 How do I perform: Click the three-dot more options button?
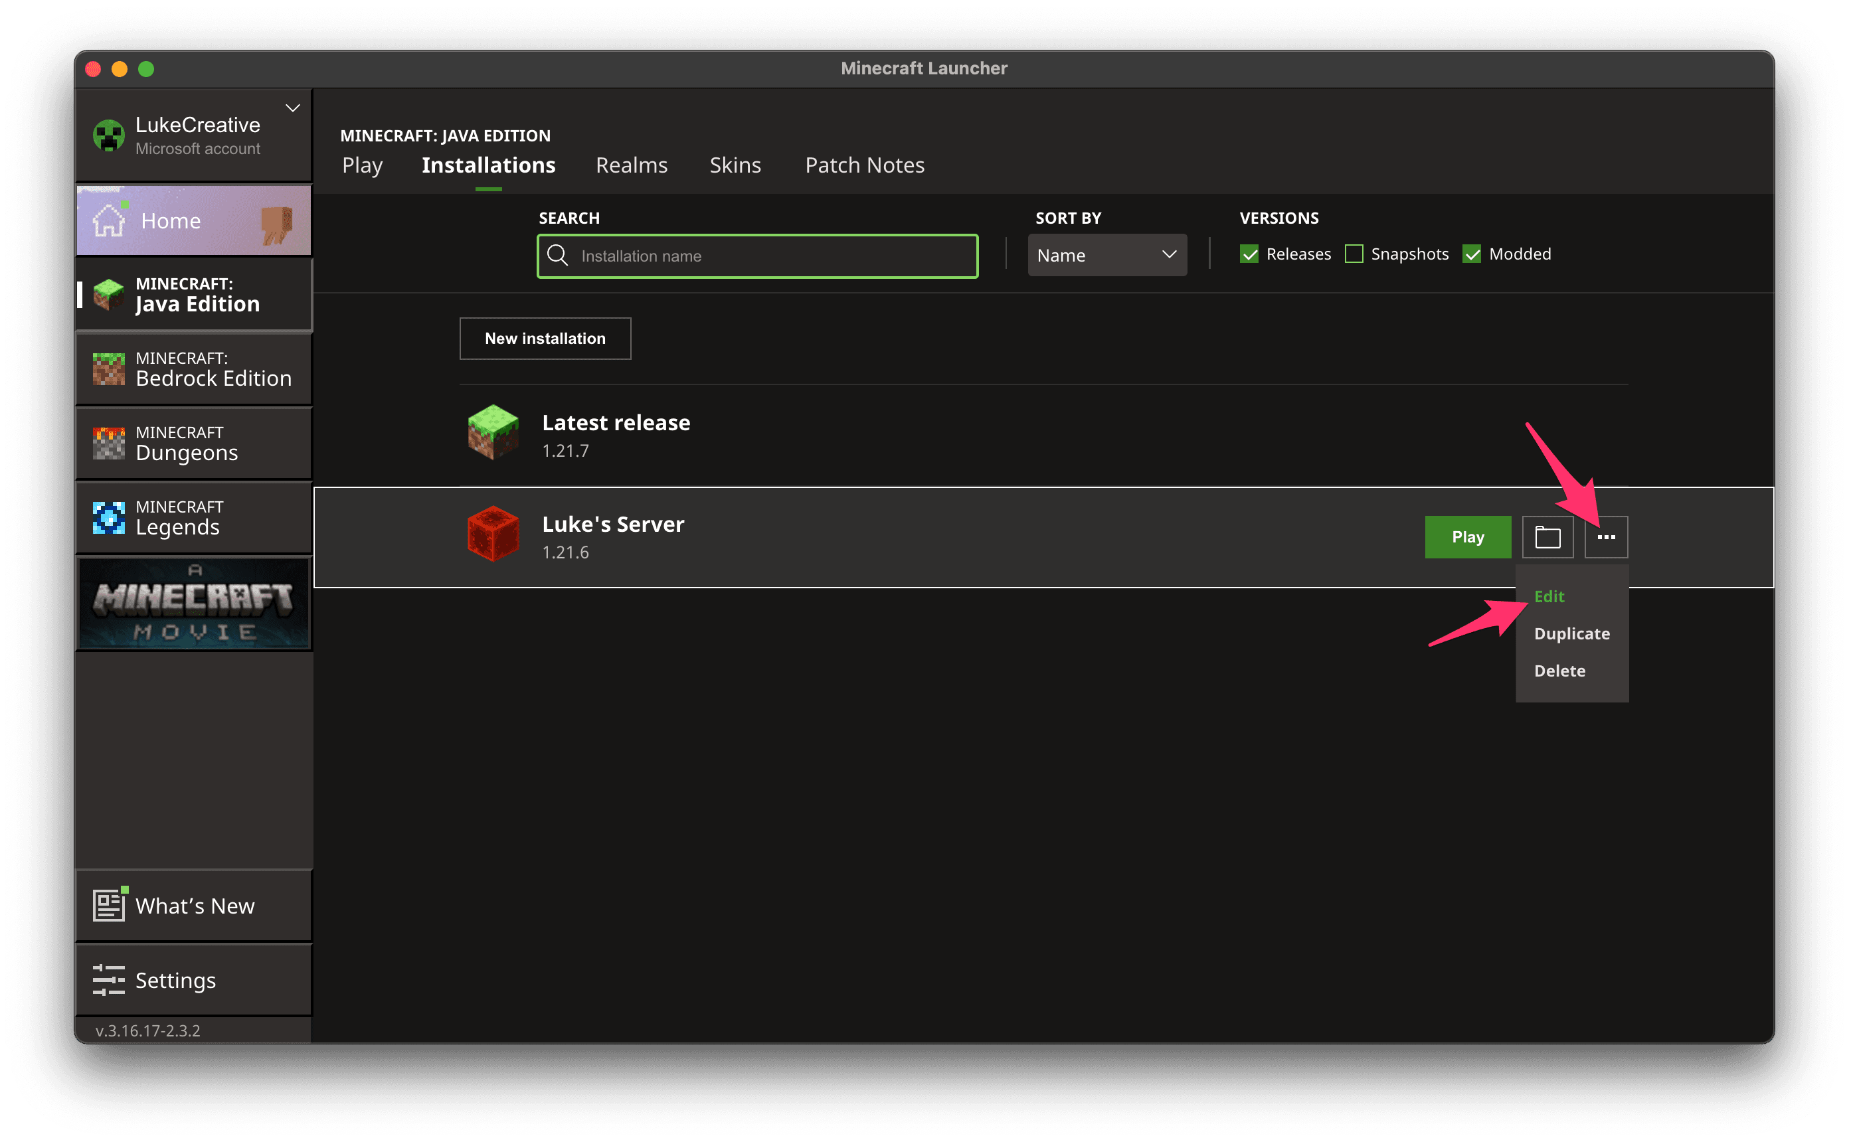tap(1606, 537)
